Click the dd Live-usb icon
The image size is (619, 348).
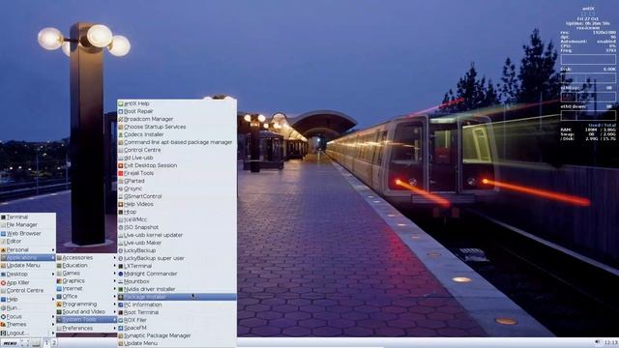121,158
